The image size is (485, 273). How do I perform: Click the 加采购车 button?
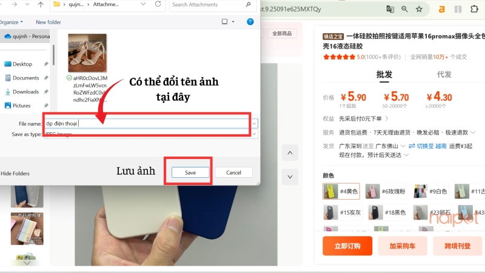tap(403, 246)
